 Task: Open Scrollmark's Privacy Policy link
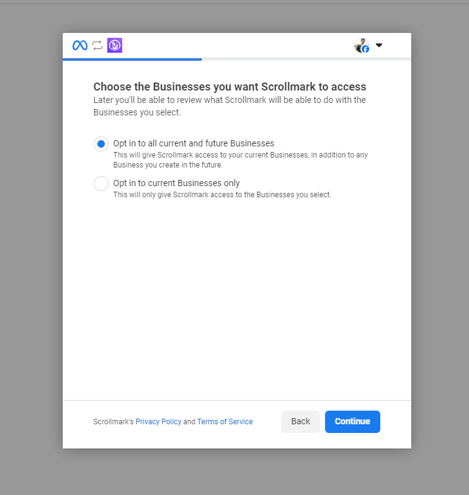point(158,422)
